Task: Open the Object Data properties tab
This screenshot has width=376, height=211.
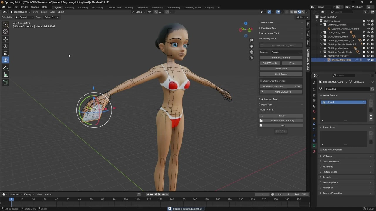Action: (314, 146)
